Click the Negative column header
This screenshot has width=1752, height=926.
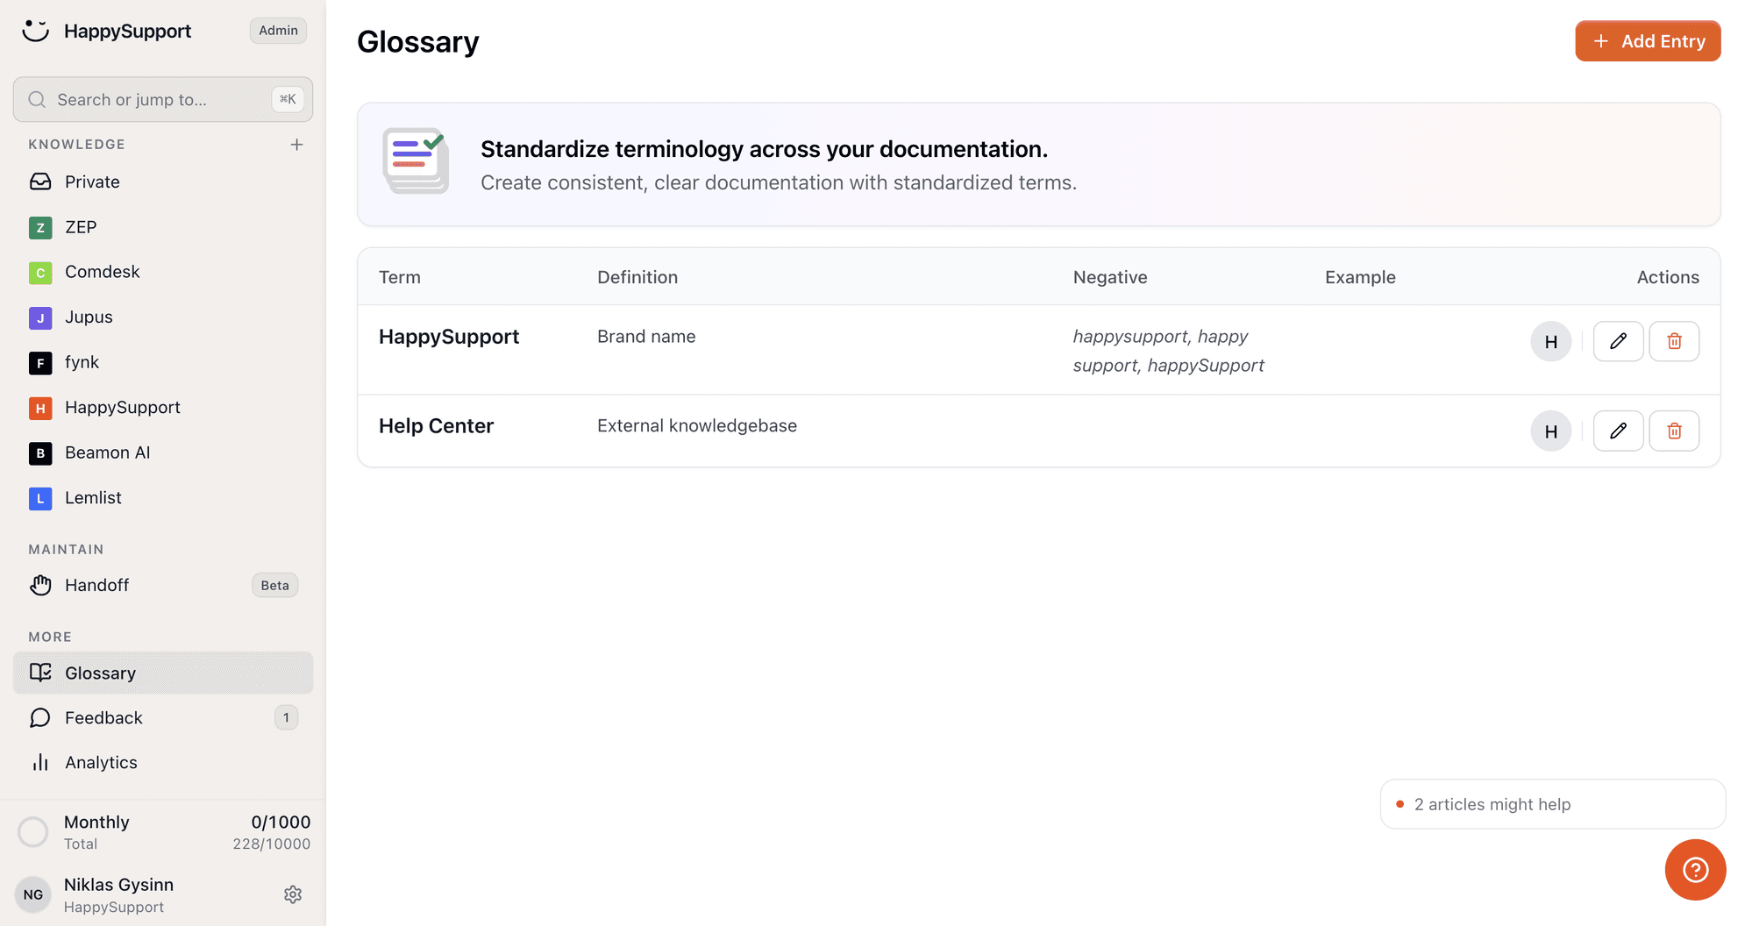click(x=1110, y=277)
